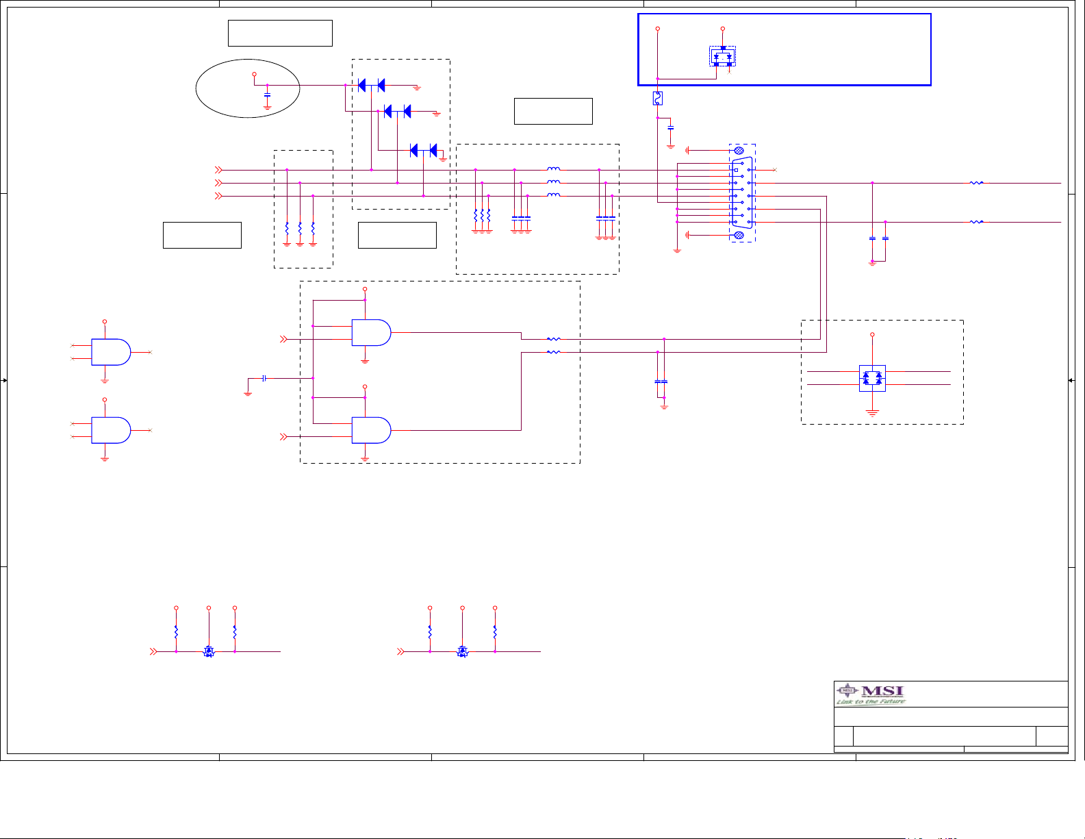Select the topmost diode pair in the dashed box

point(372,85)
